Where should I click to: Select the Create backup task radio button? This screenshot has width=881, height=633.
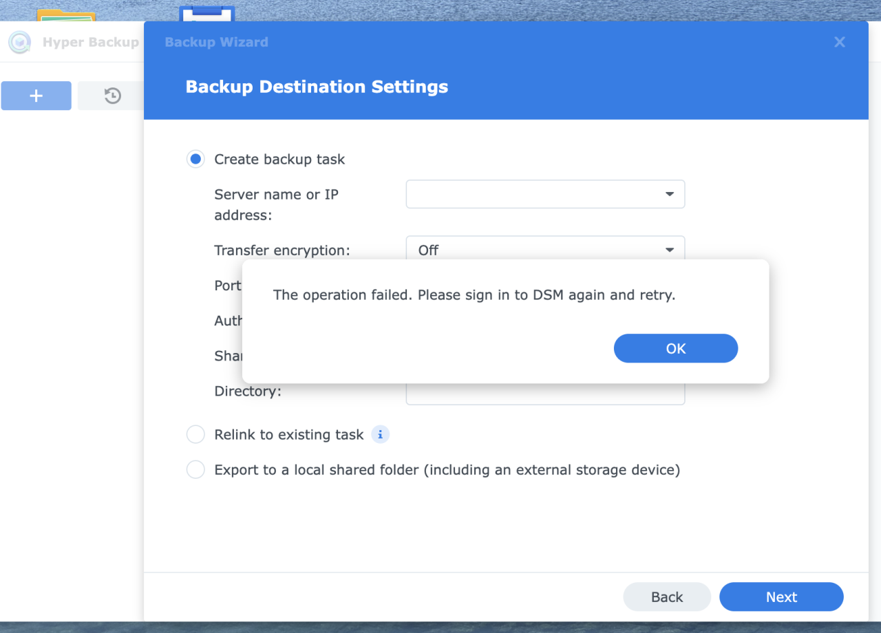(195, 159)
